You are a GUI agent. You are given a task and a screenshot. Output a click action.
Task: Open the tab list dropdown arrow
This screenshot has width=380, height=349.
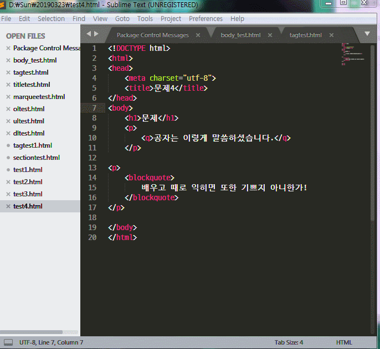coord(367,34)
